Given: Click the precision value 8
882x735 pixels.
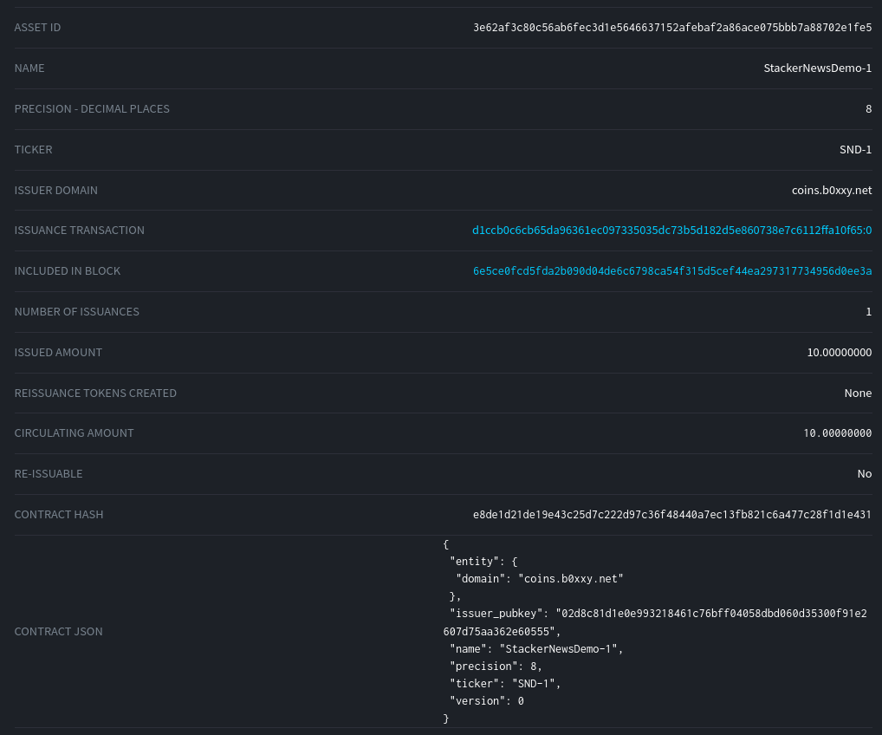Looking at the screenshot, I should point(868,109).
